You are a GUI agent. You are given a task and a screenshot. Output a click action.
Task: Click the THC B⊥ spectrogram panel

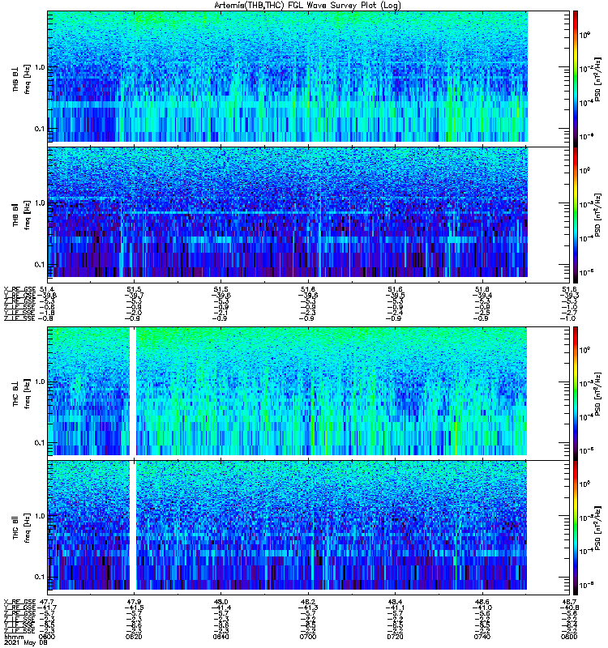coord(308,393)
